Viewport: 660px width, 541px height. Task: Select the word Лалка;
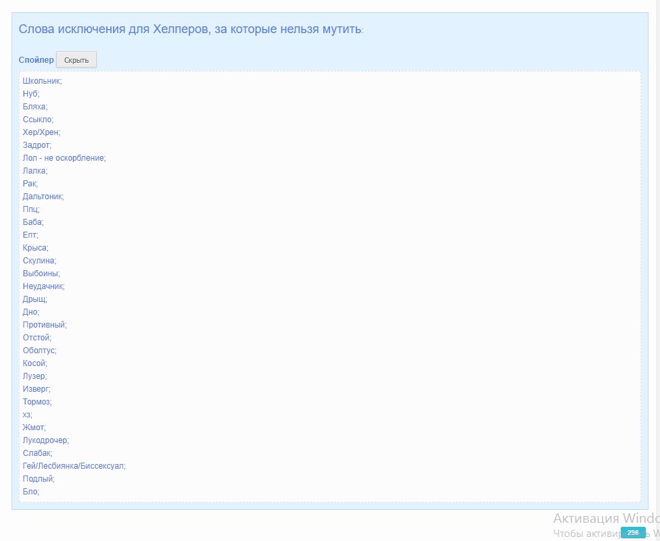[x=35, y=171]
